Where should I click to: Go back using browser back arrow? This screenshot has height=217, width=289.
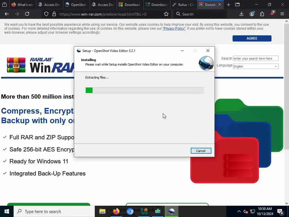(7, 14)
